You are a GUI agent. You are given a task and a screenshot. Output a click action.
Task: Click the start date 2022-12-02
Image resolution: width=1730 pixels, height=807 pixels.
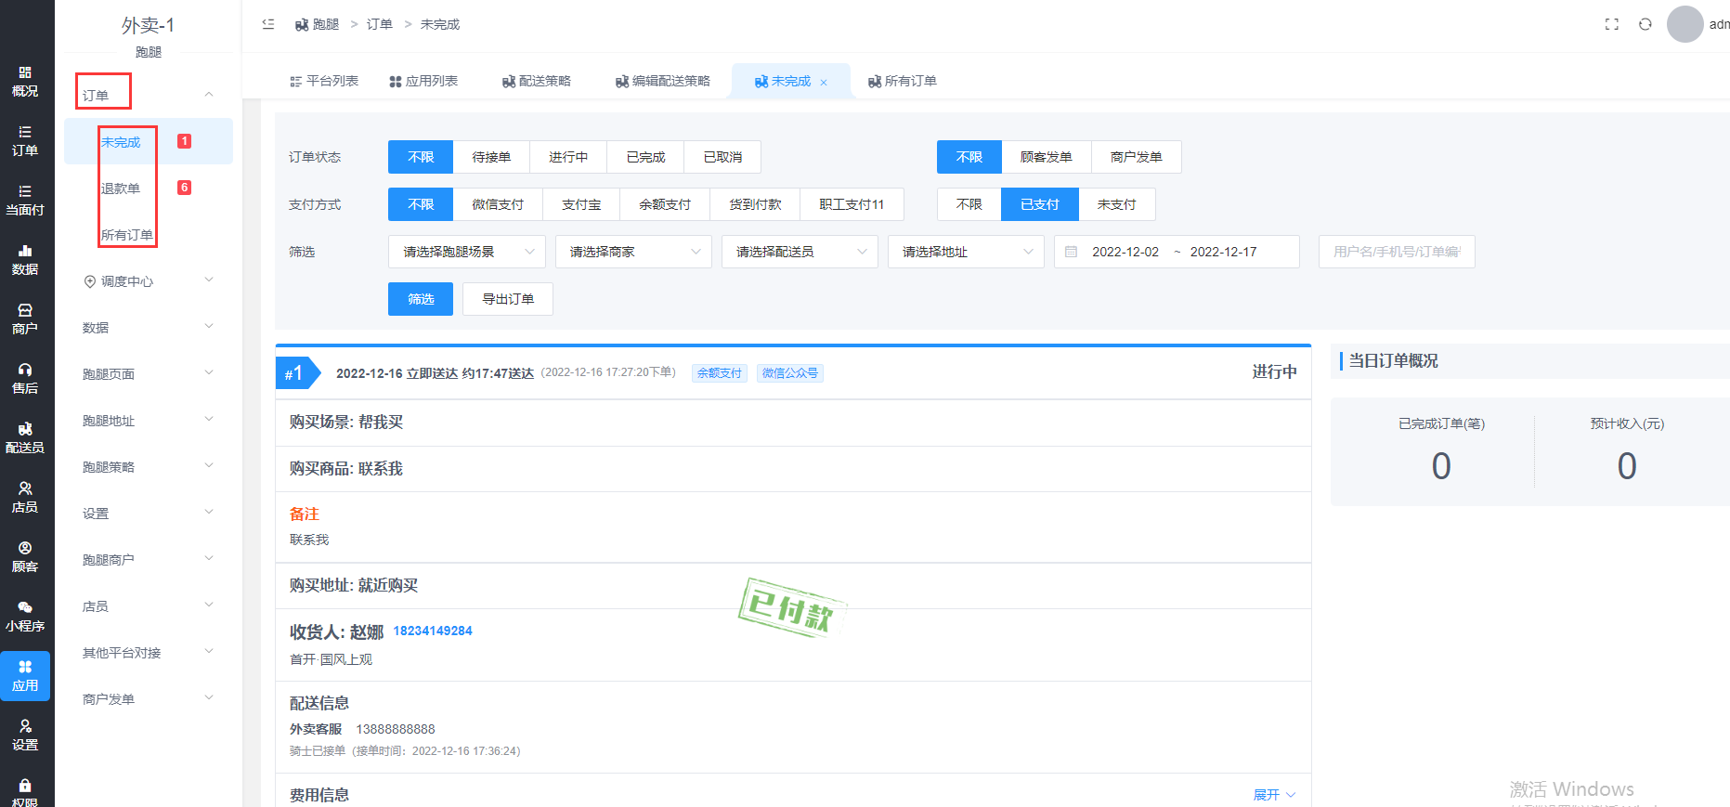(x=1125, y=252)
